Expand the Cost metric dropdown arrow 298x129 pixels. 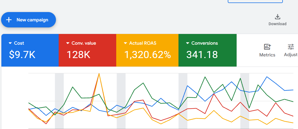click(x=10, y=43)
